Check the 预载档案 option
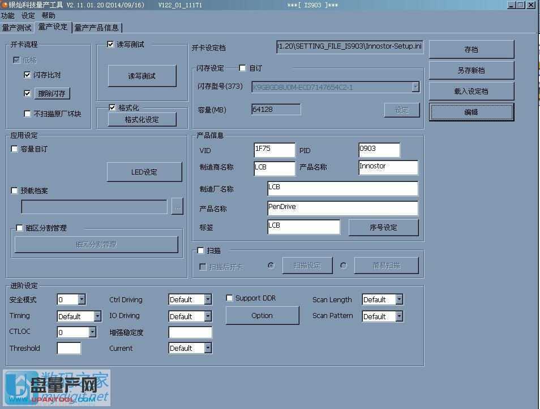540x409 pixels. [x=14, y=190]
